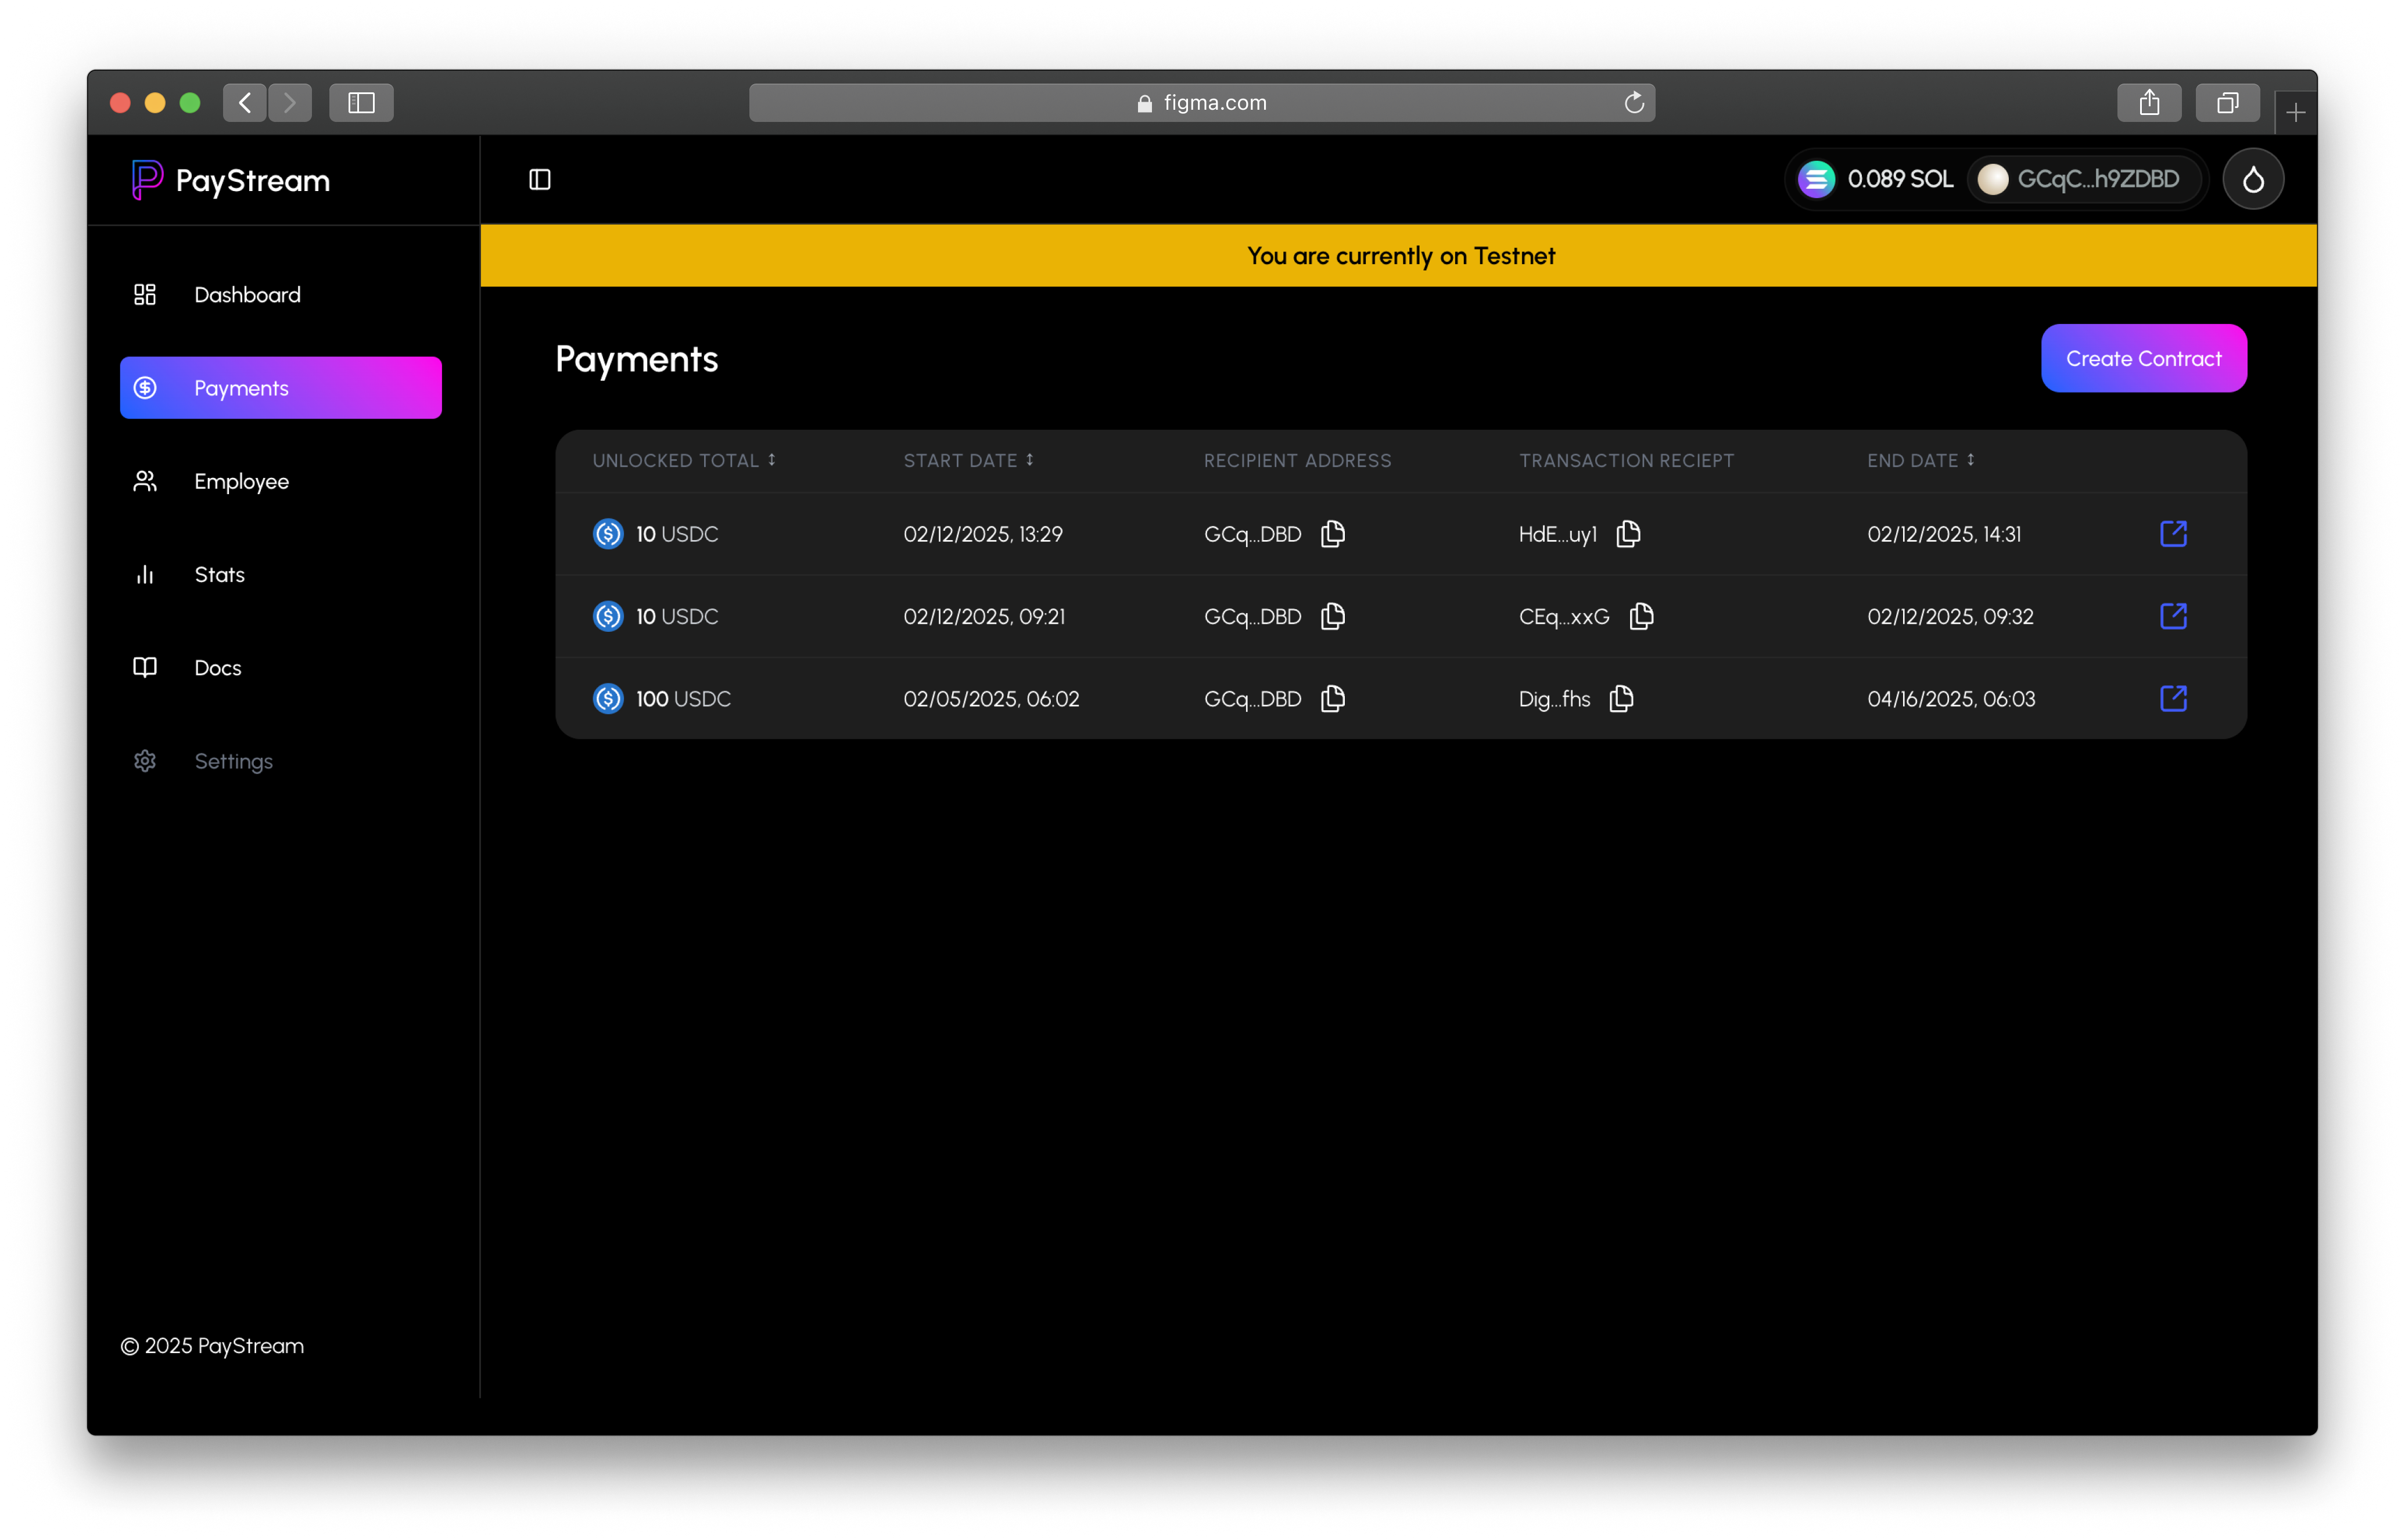
Task: Click the PayStream logo
Action: pyautogui.click(x=231, y=180)
